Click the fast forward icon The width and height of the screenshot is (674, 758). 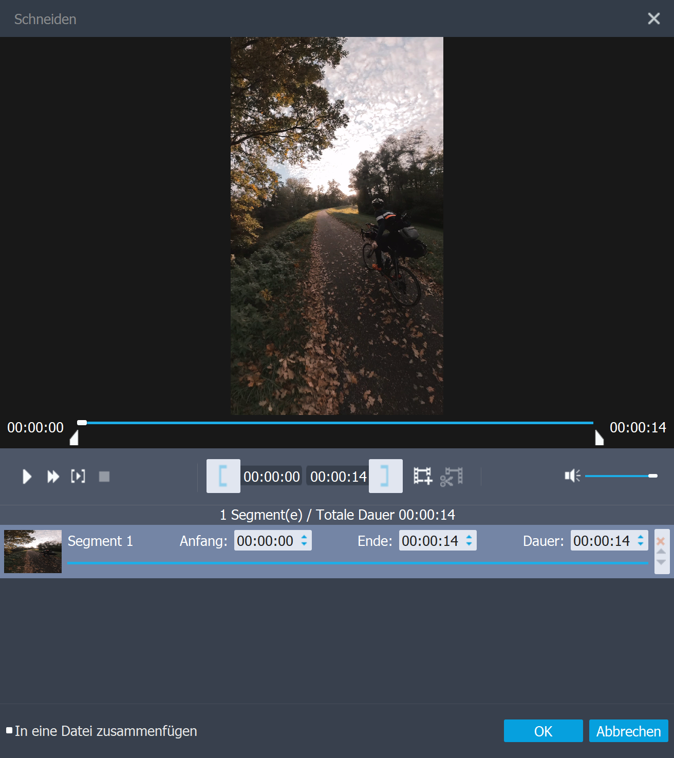point(52,476)
